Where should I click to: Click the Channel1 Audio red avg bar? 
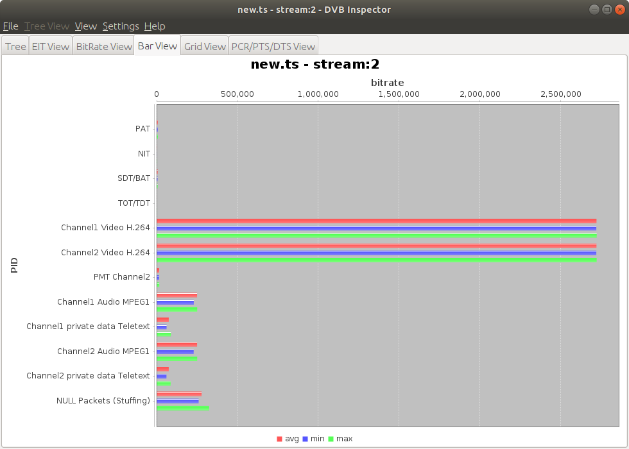click(177, 295)
